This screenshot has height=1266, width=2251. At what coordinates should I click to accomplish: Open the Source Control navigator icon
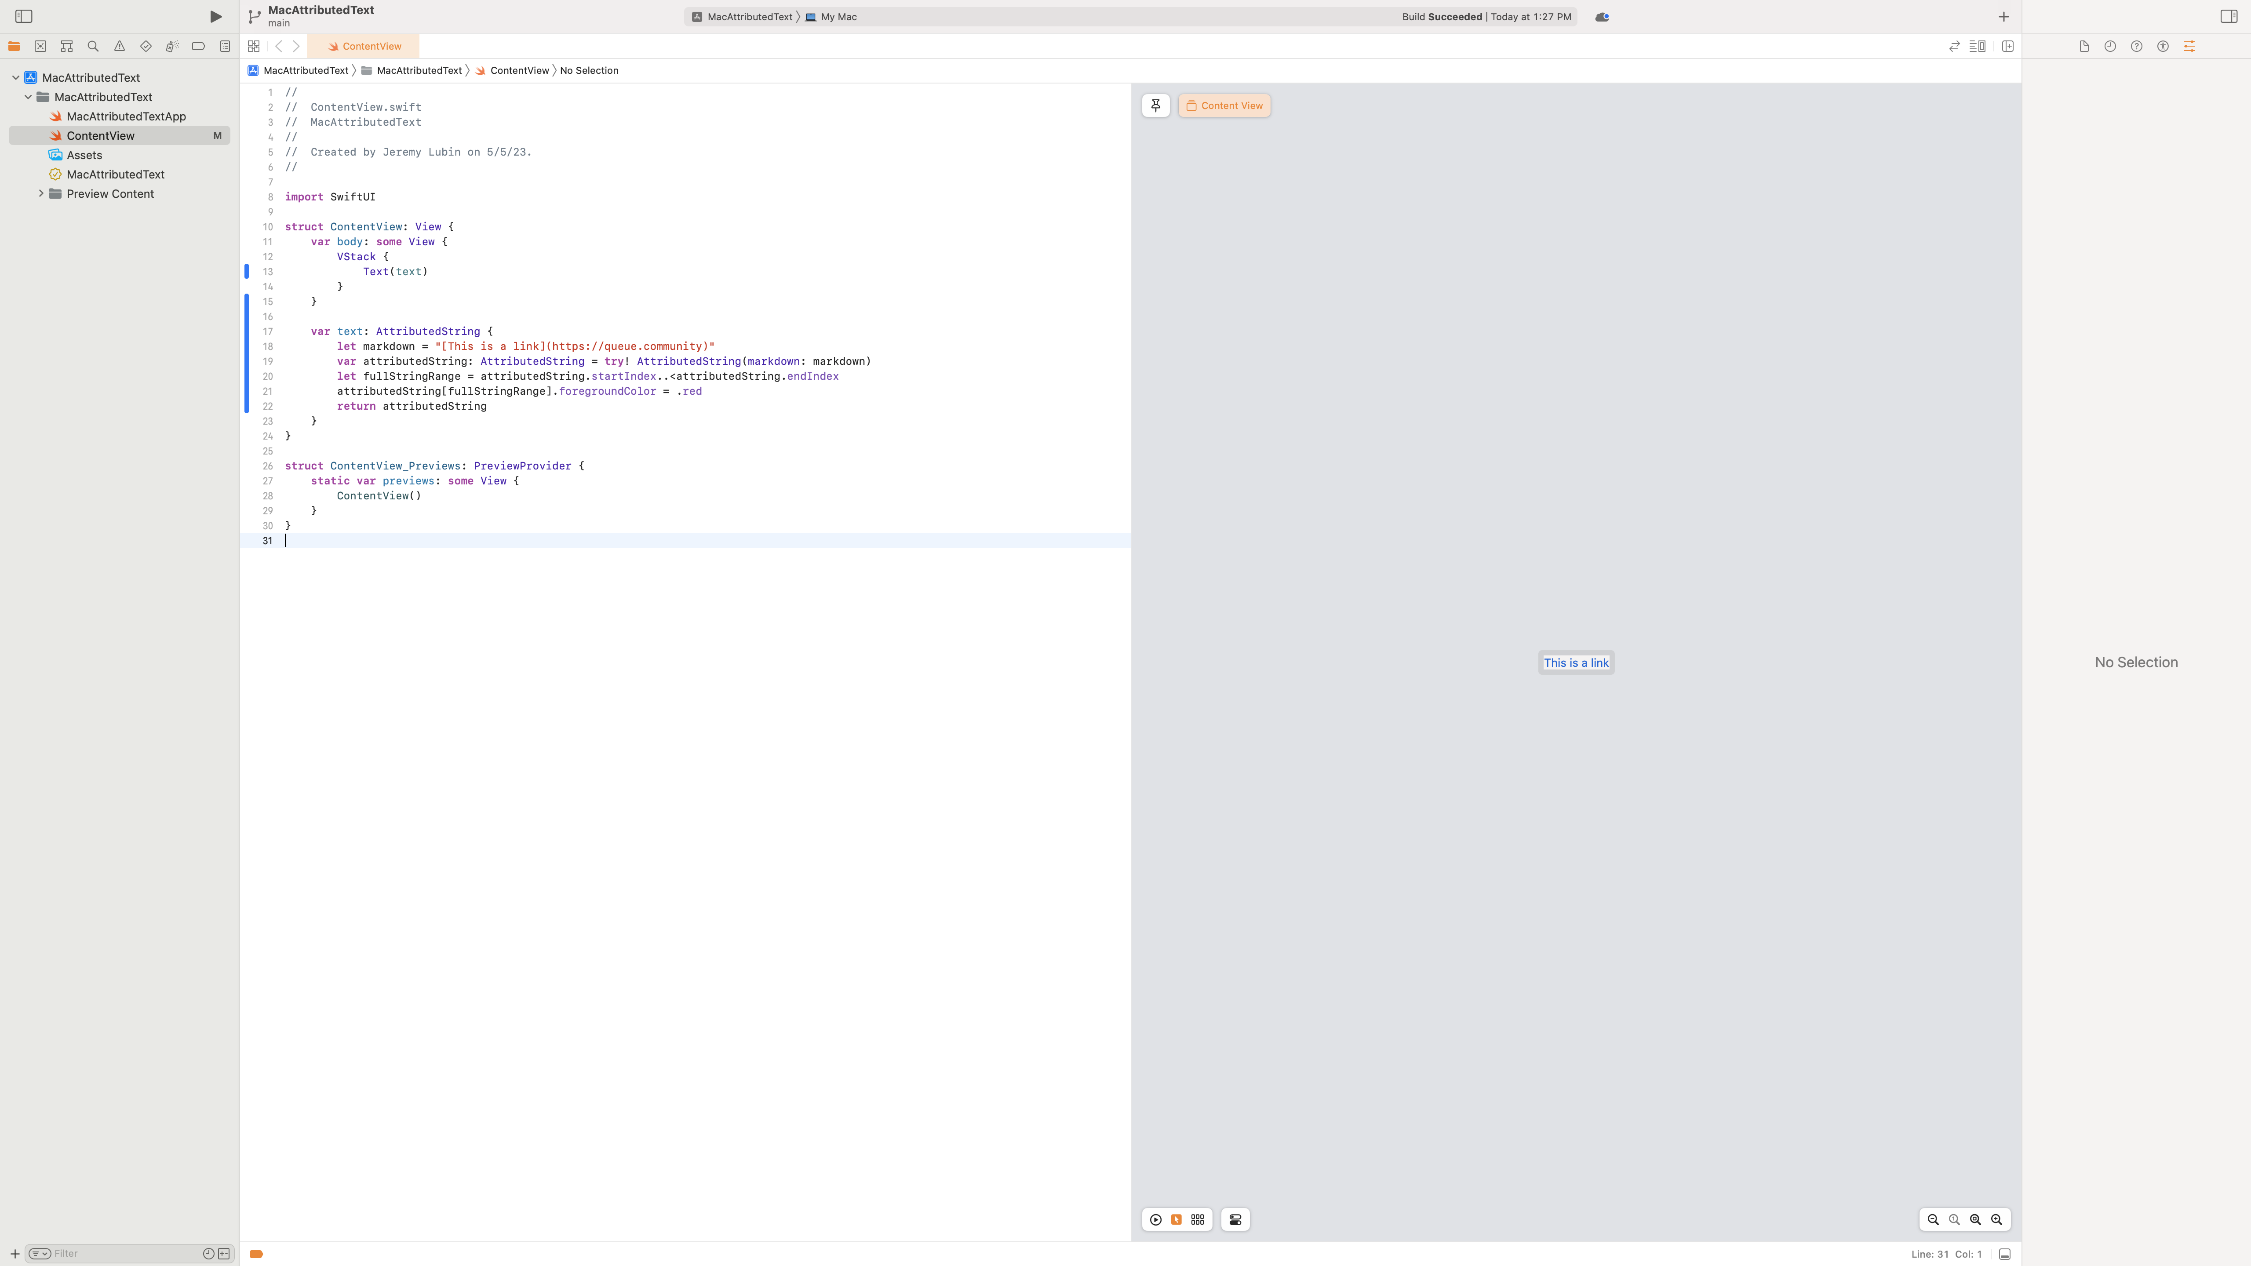coord(40,46)
